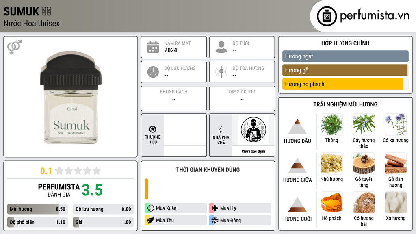Select the Xạ hương musk note image

(396, 203)
